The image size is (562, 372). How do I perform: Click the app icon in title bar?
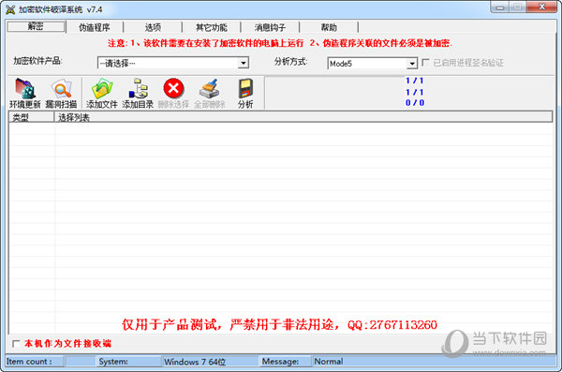tap(10, 9)
